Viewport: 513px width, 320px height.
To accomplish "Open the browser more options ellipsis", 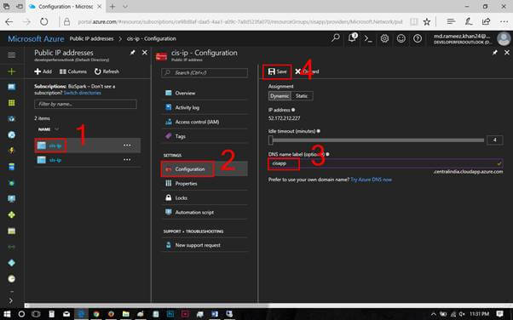I will (504, 22).
